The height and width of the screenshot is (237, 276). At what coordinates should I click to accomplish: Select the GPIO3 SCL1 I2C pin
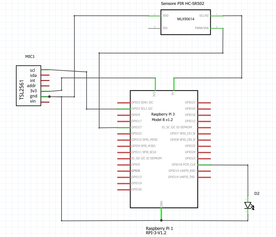(x=125, y=108)
